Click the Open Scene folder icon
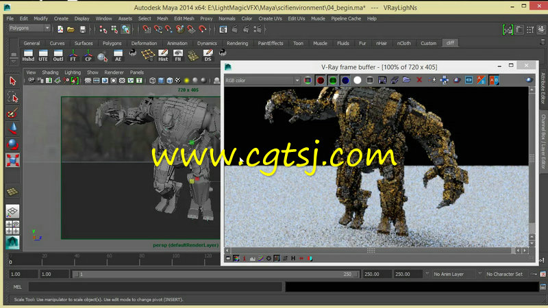 point(71,29)
